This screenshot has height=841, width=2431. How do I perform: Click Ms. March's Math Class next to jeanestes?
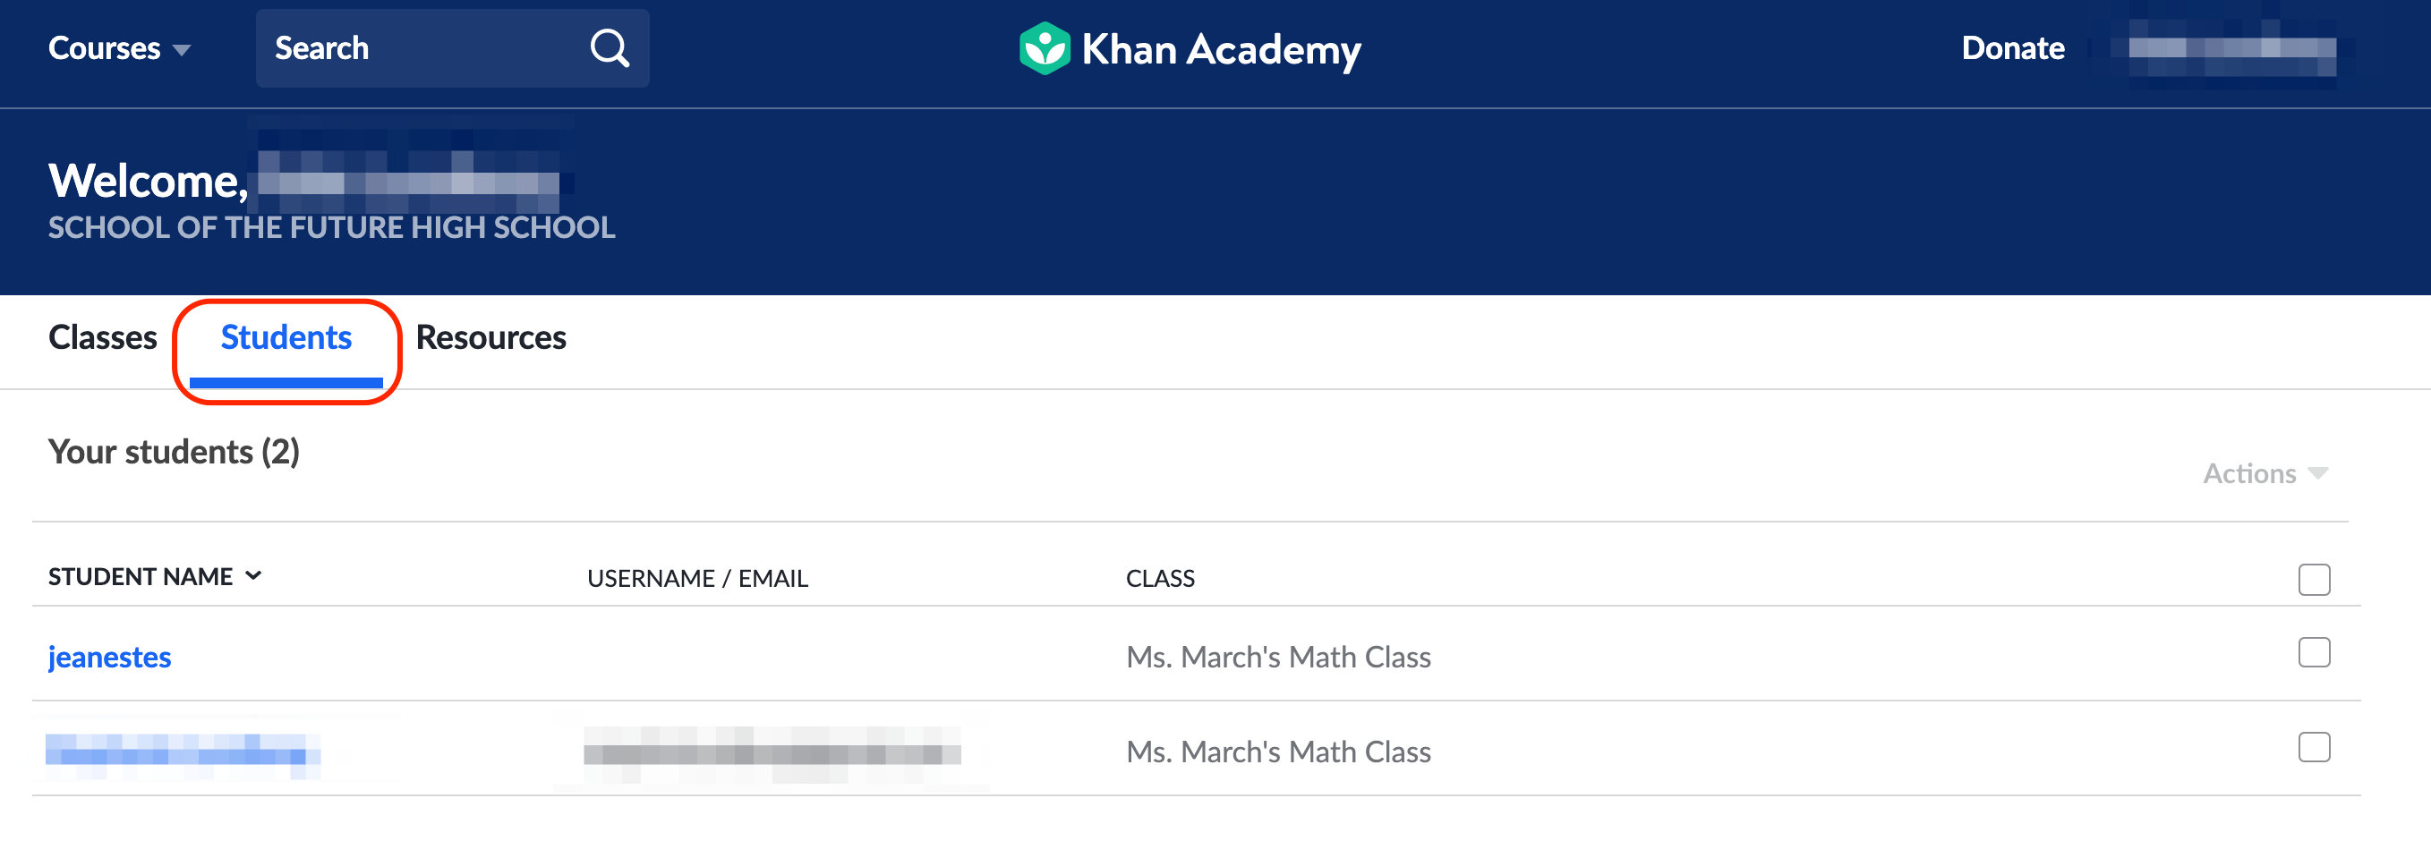[x=1280, y=658]
